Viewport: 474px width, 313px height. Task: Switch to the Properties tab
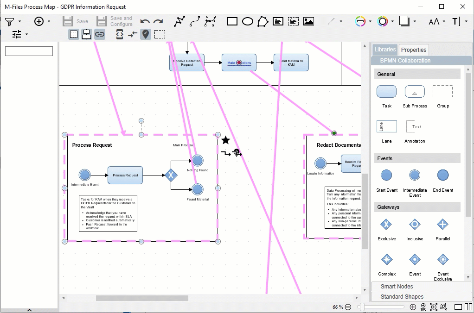coord(413,50)
